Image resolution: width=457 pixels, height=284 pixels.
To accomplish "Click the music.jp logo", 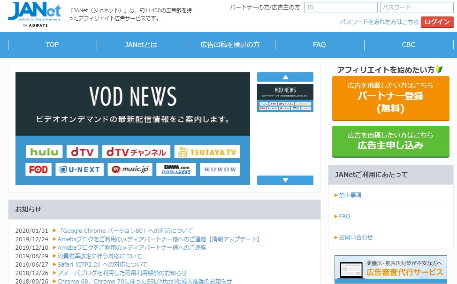I will point(130,169).
